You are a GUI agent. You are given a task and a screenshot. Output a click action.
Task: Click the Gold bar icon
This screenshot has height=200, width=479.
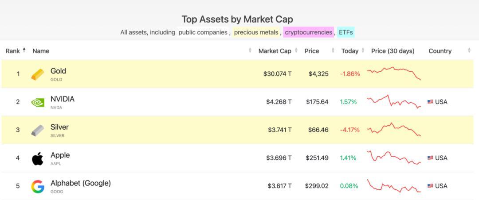(38, 74)
